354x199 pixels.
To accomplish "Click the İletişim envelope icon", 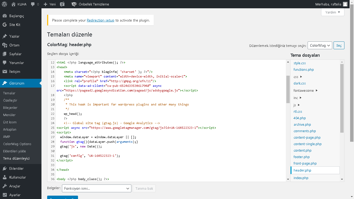I will click(x=5, y=72).
